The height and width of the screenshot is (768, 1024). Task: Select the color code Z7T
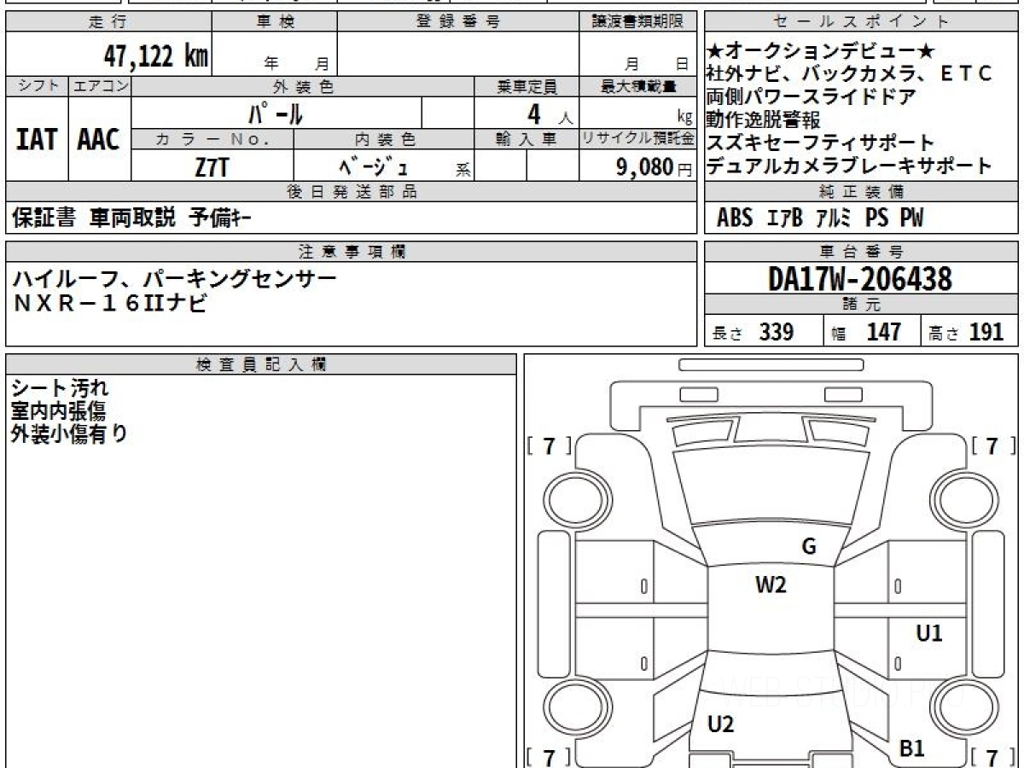[x=212, y=166]
